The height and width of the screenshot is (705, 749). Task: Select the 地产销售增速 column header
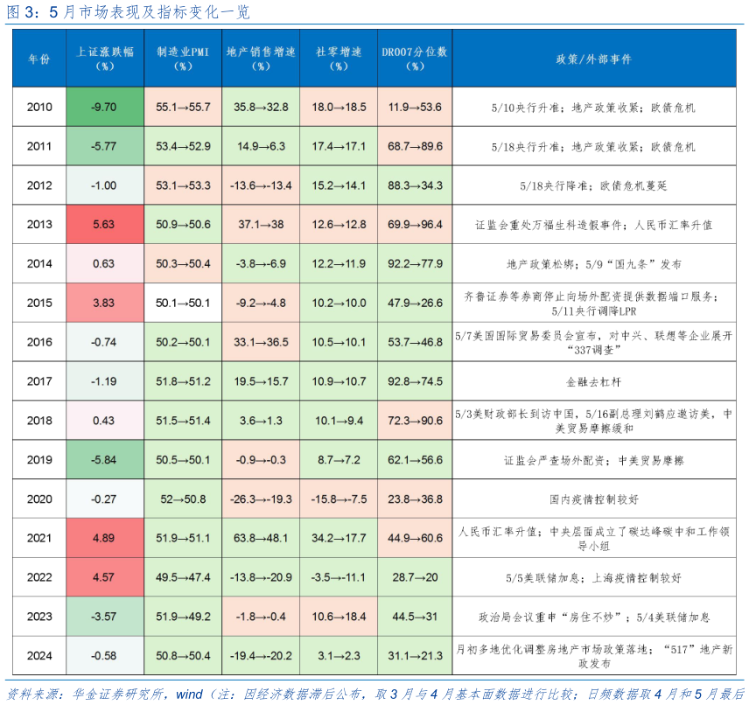[259, 59]
